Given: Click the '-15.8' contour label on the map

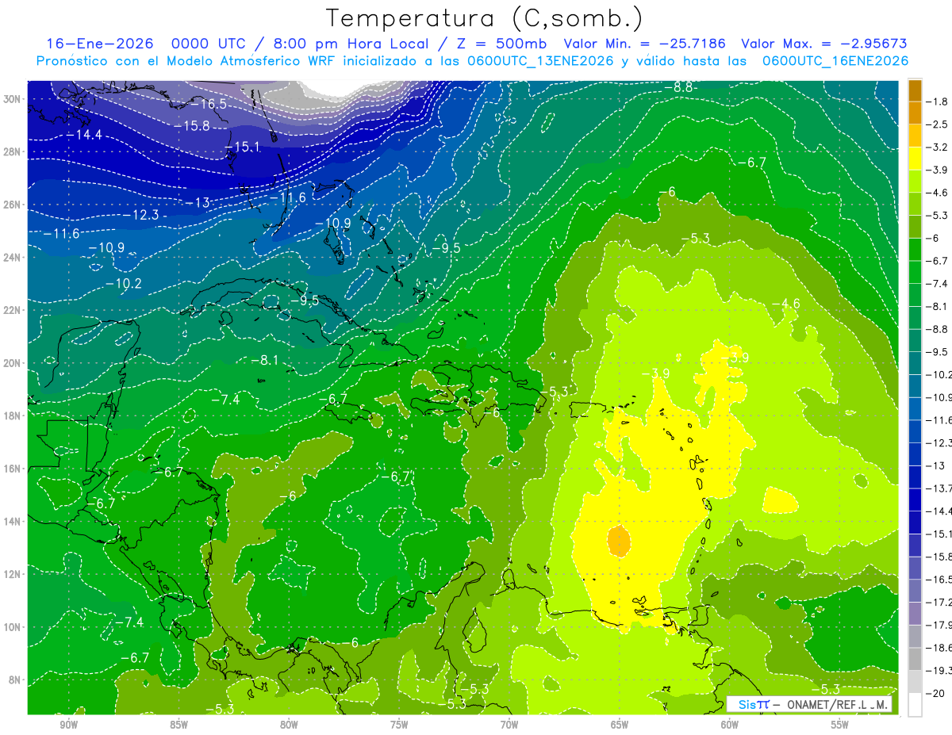Looking at the screenshot, I should (191, 125).
